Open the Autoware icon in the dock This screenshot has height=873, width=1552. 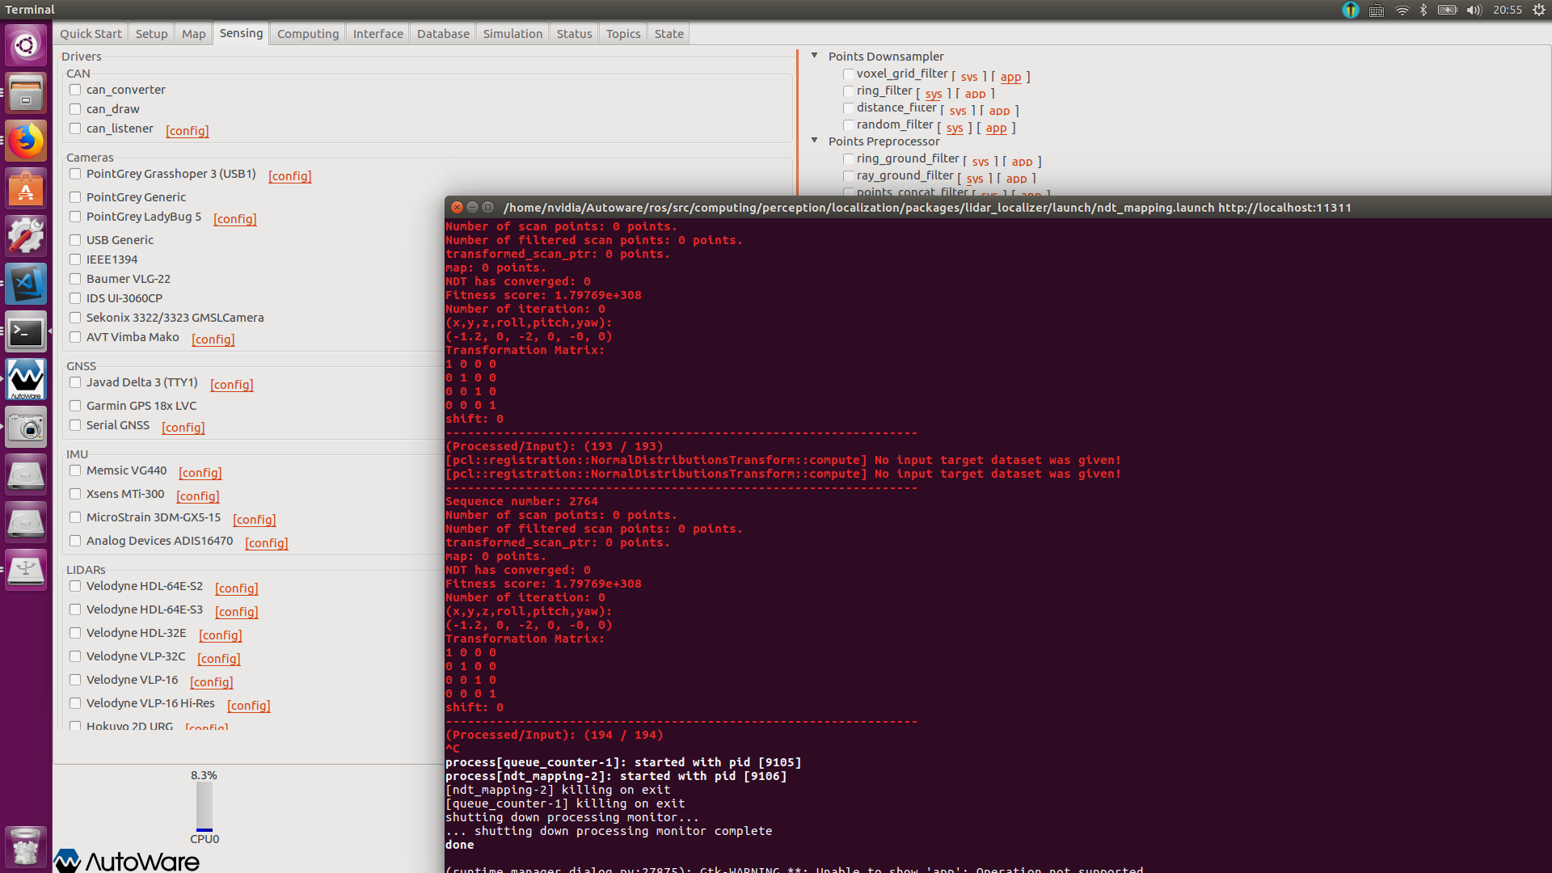[x=26, y=379]
